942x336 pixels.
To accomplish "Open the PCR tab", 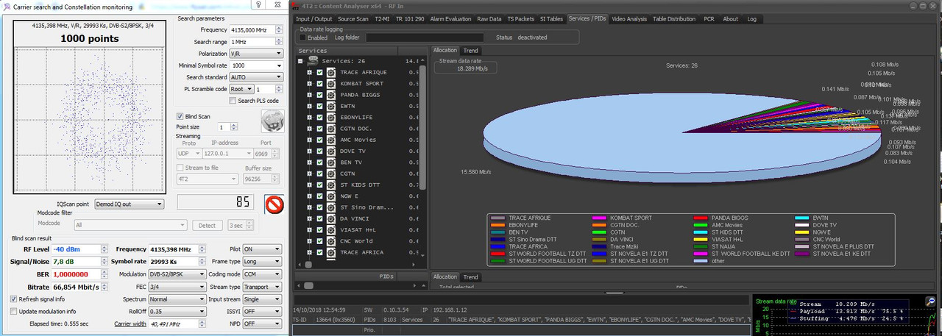I will pyautogui.click(x=709, y=18).
